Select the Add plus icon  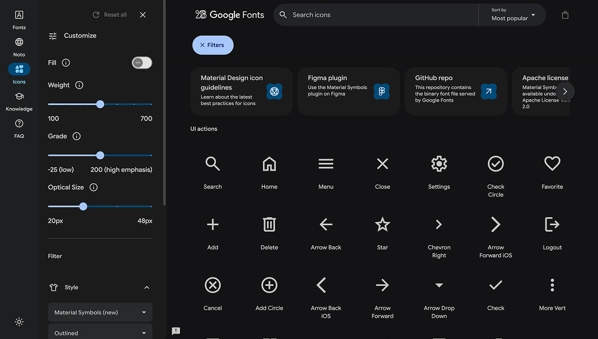(x=212, y=224)
